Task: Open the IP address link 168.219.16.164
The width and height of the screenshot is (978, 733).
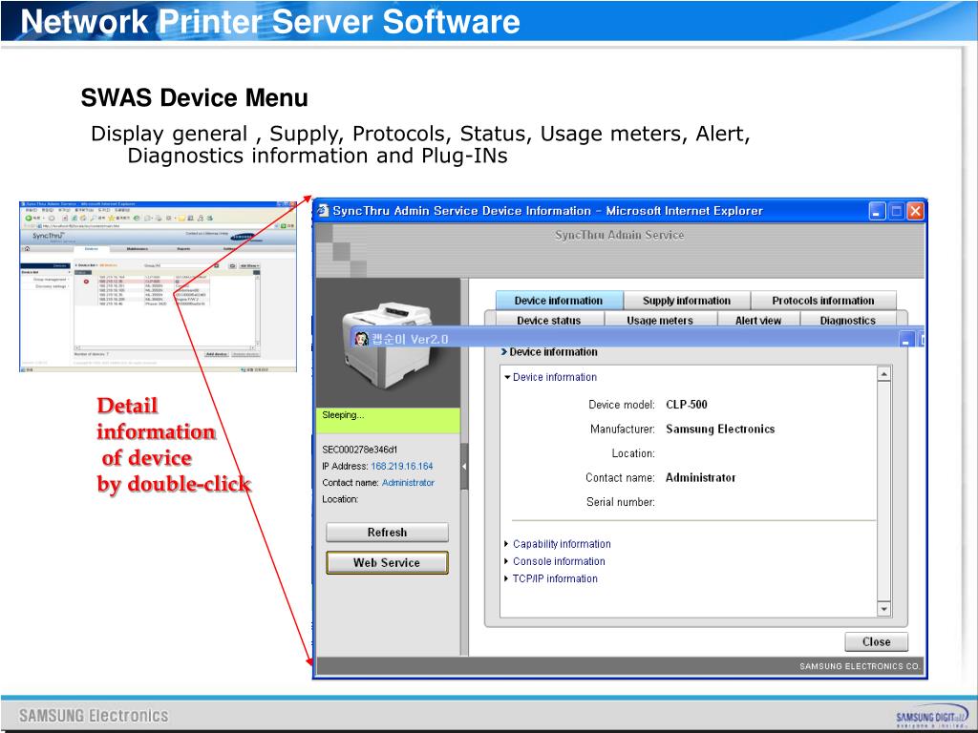Action: pyautogui.click(x=402, y=466)
